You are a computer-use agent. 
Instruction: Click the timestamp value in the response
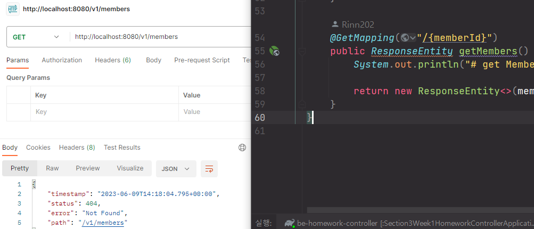coord(158,194)
